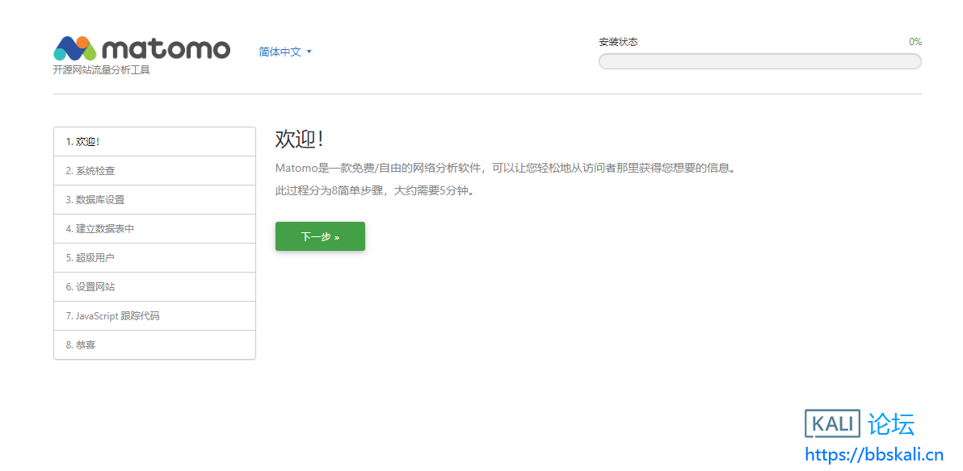Click the 0% progress value
Image resolution: width=963 pixels, height=471 pixels.
[915, 42]
